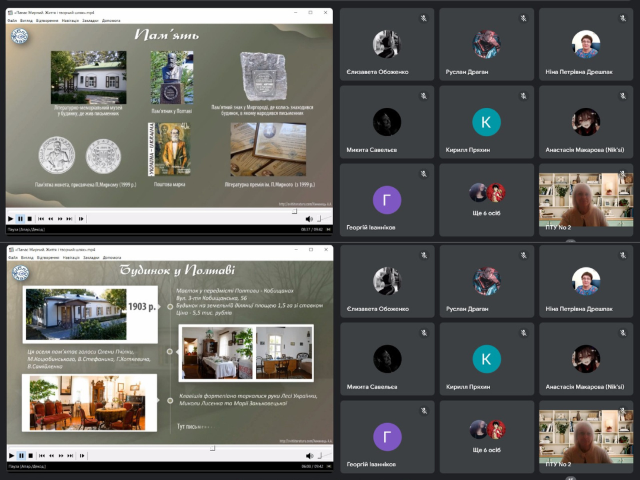Open the Ще 6 осіб tile beside the Пам'ять slide
Image resolution: width=640 pixels, height=480 pixels.
click(x=487, y=200)
